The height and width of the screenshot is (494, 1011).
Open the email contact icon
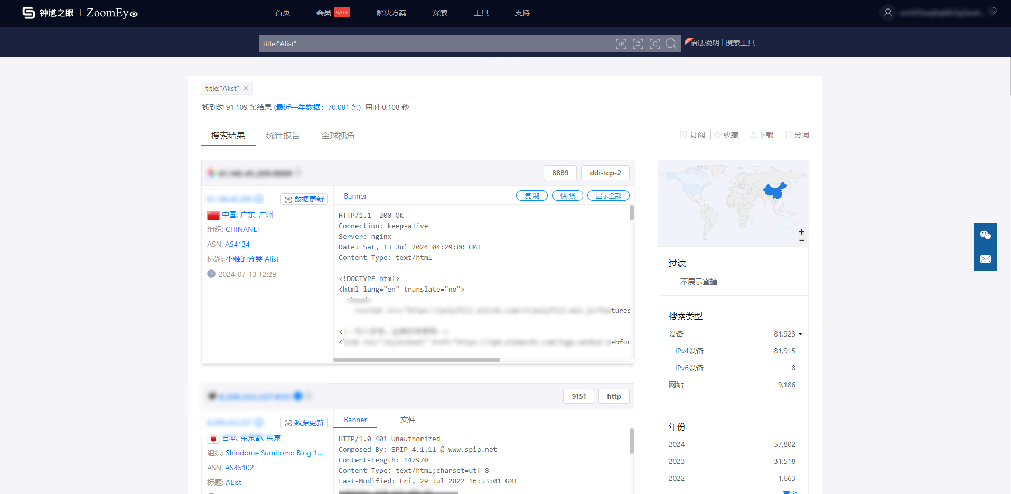(986, 259)
